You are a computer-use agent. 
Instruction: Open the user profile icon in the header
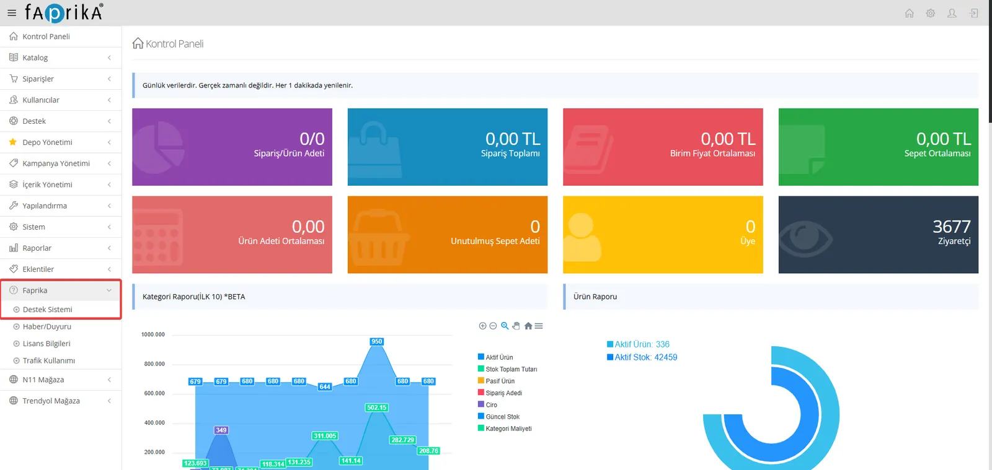coord(952,13)
